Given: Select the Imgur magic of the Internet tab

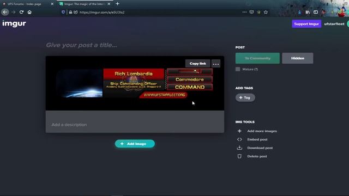Looking at the screenshot, I should pyautogui.click(x=85, y=4).
